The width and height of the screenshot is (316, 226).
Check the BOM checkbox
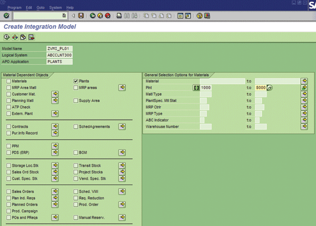[76, 152]
